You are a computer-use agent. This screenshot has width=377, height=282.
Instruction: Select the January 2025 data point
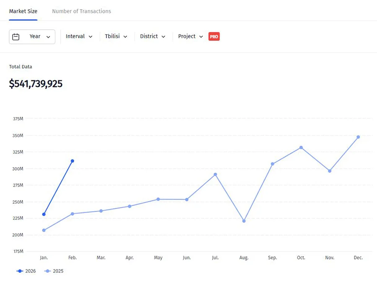point(44,230)
